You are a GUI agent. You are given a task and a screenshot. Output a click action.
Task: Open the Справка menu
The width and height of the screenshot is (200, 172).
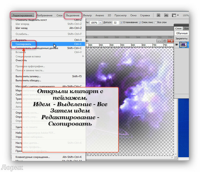(x=145, y=15)
